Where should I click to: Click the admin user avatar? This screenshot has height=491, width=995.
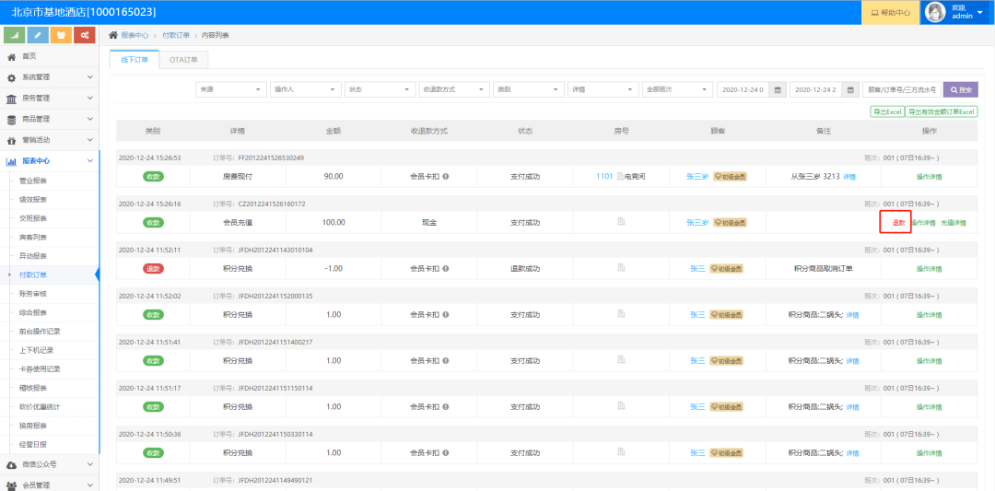[x=935, y=12]
